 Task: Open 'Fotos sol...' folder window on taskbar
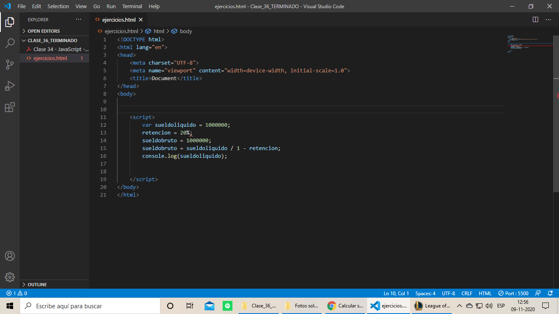point(302,306)
